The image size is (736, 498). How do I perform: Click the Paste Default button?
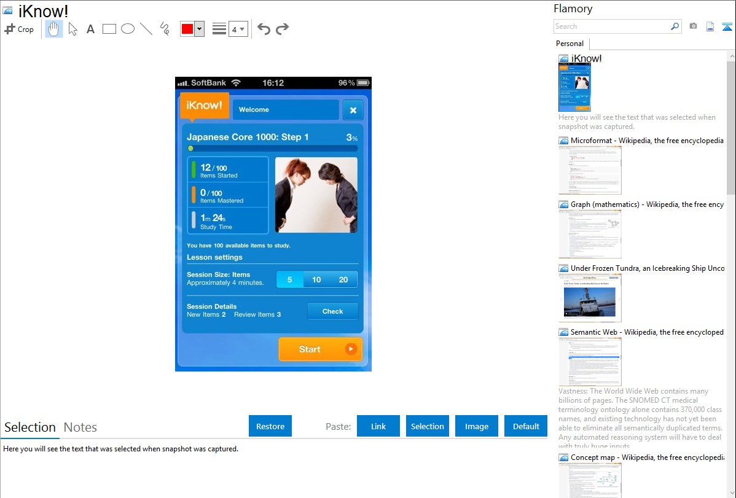coord(526,426)
